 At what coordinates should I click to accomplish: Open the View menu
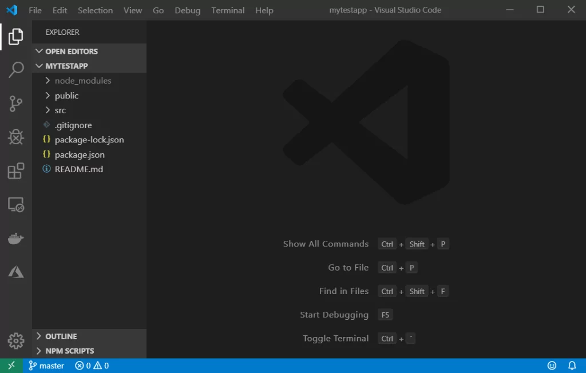133,10
